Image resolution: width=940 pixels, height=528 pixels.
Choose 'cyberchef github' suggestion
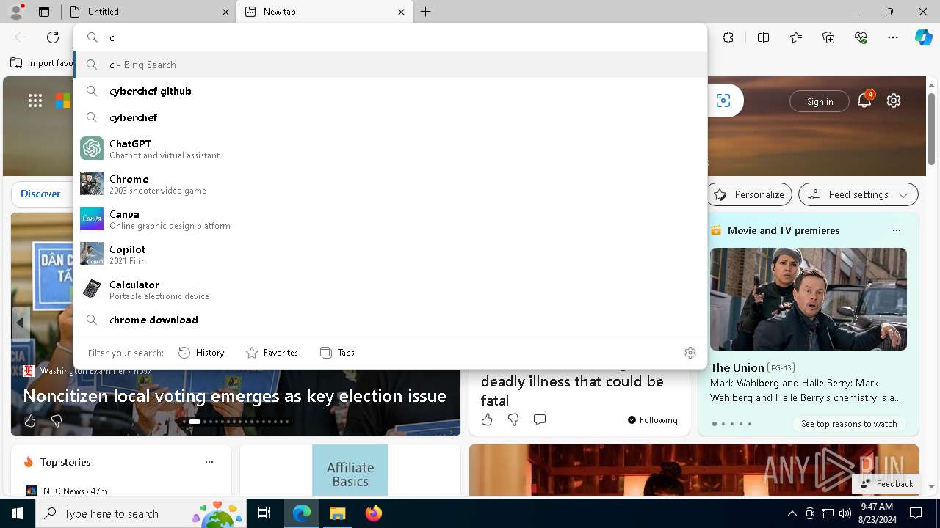point(390,91)
